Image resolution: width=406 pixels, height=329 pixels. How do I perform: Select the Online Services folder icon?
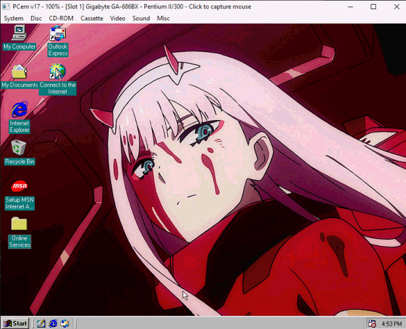point(19,224)
